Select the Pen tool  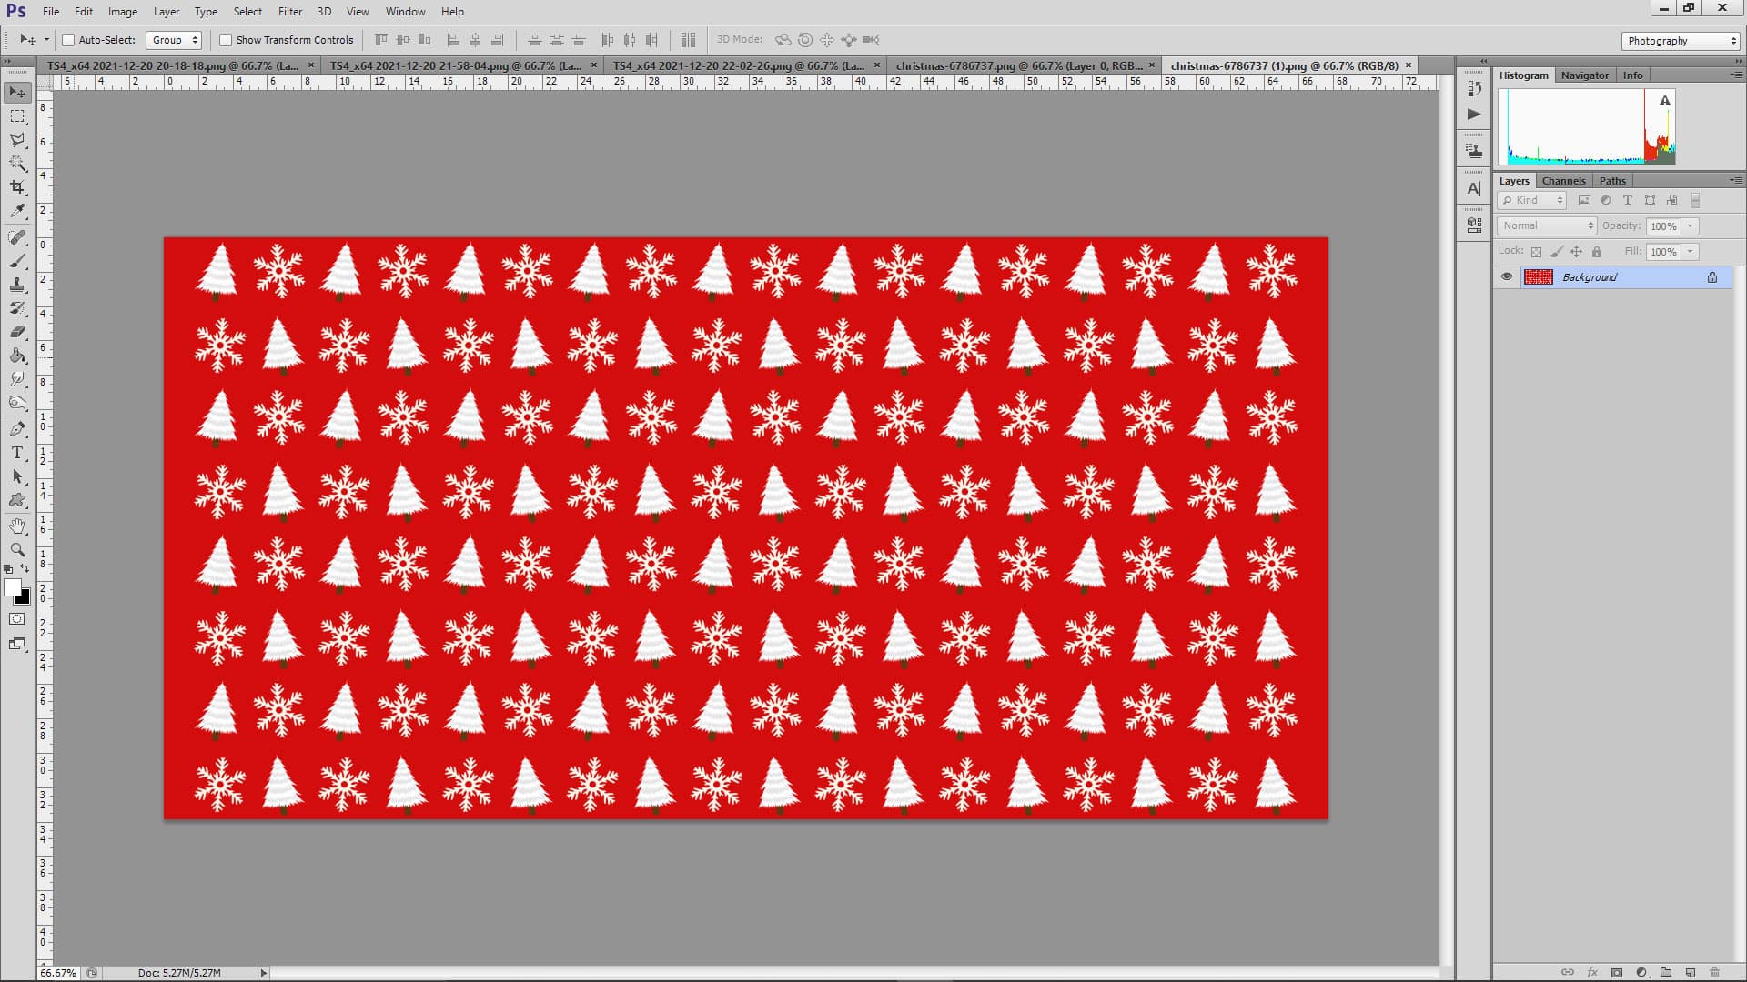pyautogui.click(x=17, y=429)
